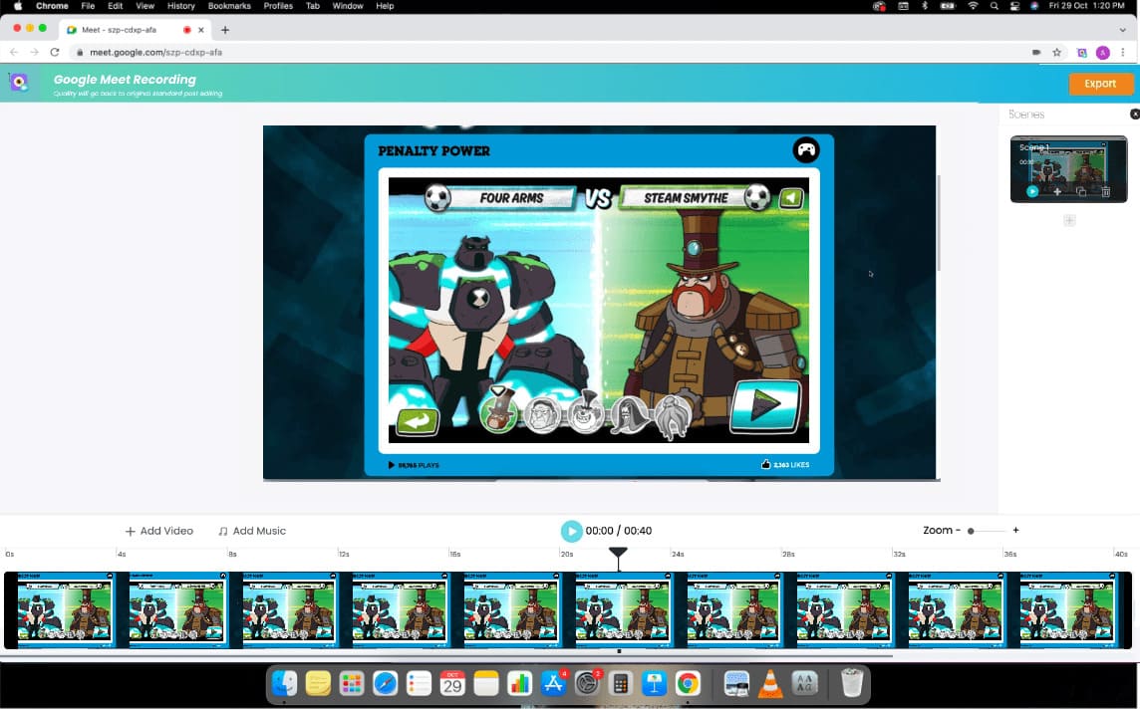Screen dimensions: 1140x709
Task: Bookmark this page with the star icon
Action: coord(1057,52)
